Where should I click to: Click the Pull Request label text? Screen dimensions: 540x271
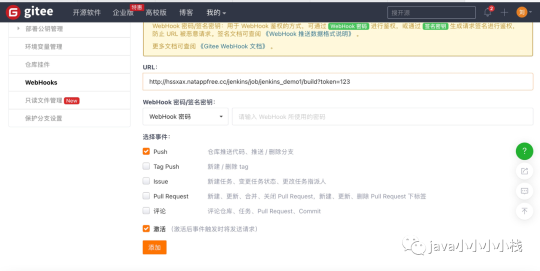point(171,196)
